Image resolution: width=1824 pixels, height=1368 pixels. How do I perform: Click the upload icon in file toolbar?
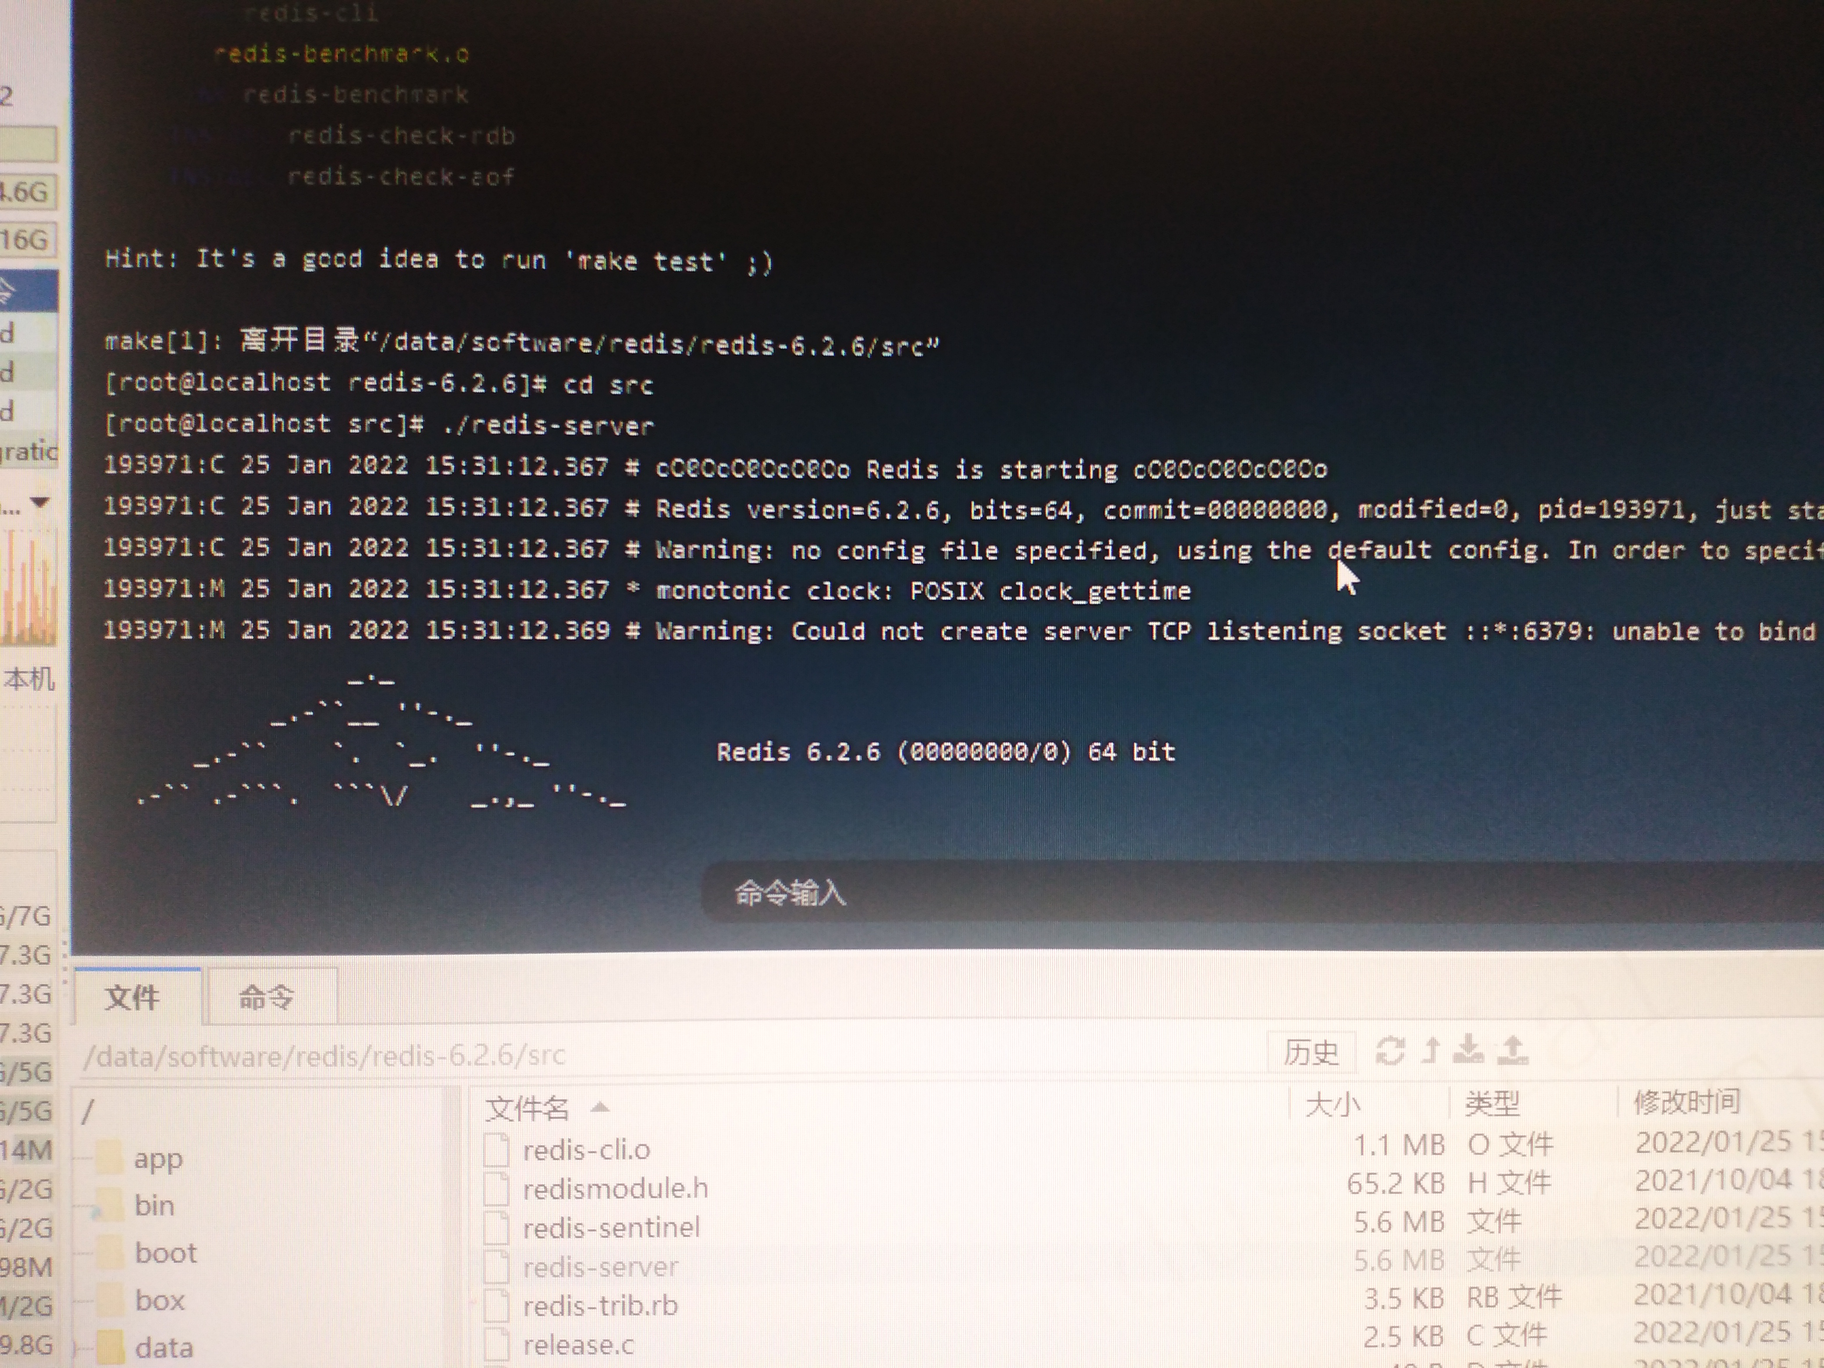1512,1050
